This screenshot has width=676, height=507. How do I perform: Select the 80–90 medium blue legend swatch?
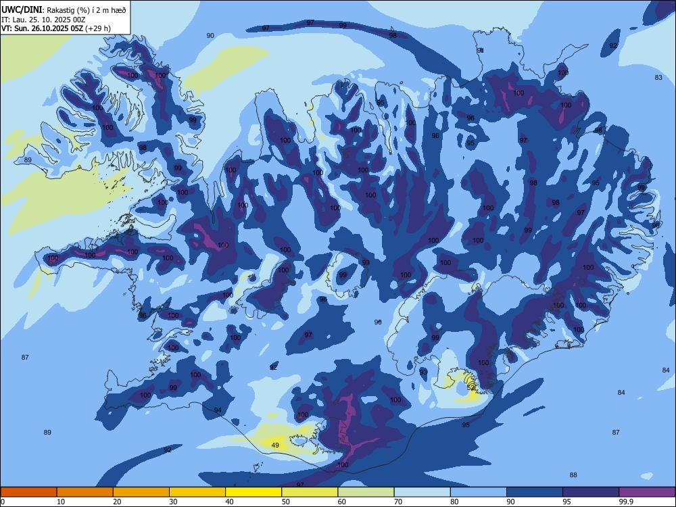pyautogui.click(x=478, y=492)
